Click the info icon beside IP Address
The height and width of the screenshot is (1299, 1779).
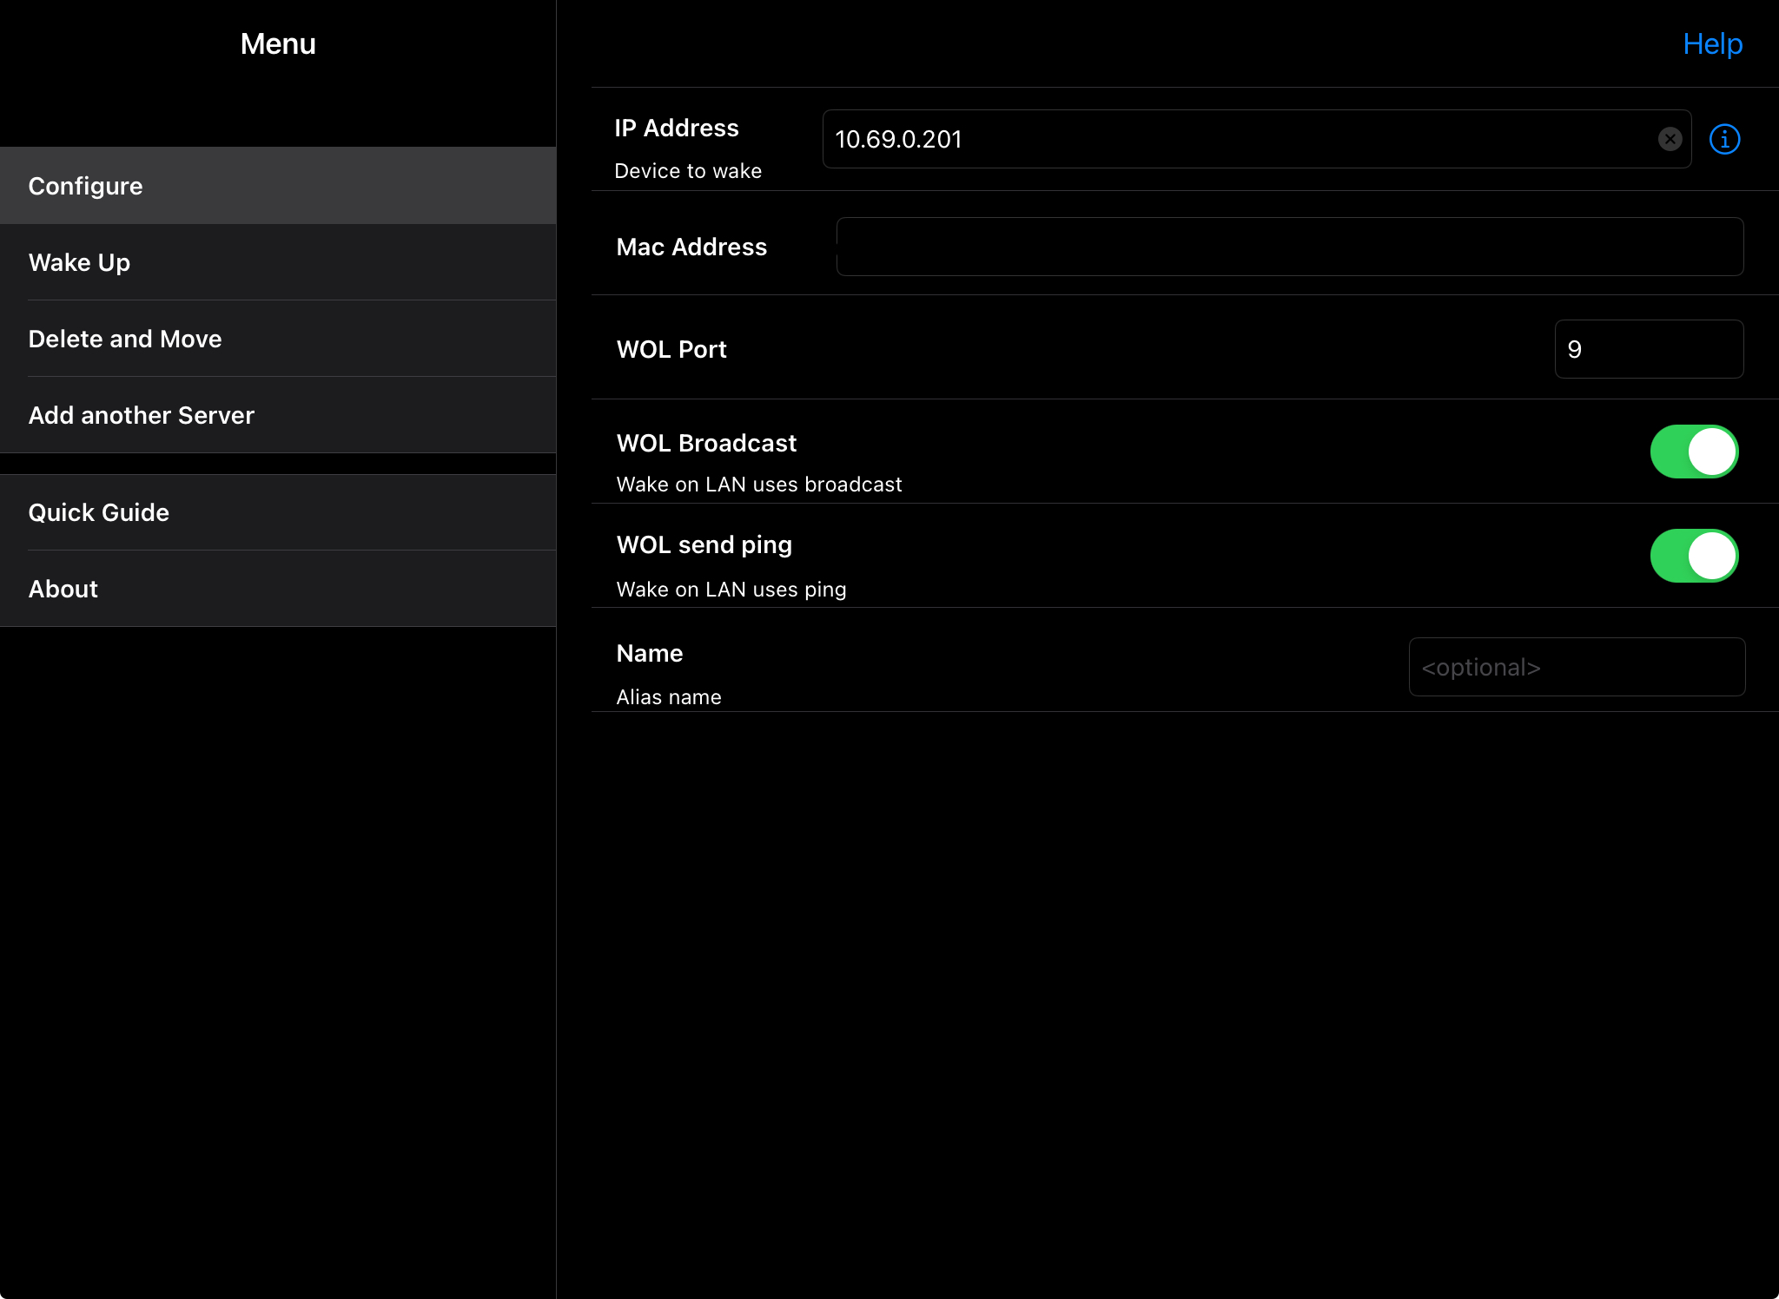pos(1724,139)
